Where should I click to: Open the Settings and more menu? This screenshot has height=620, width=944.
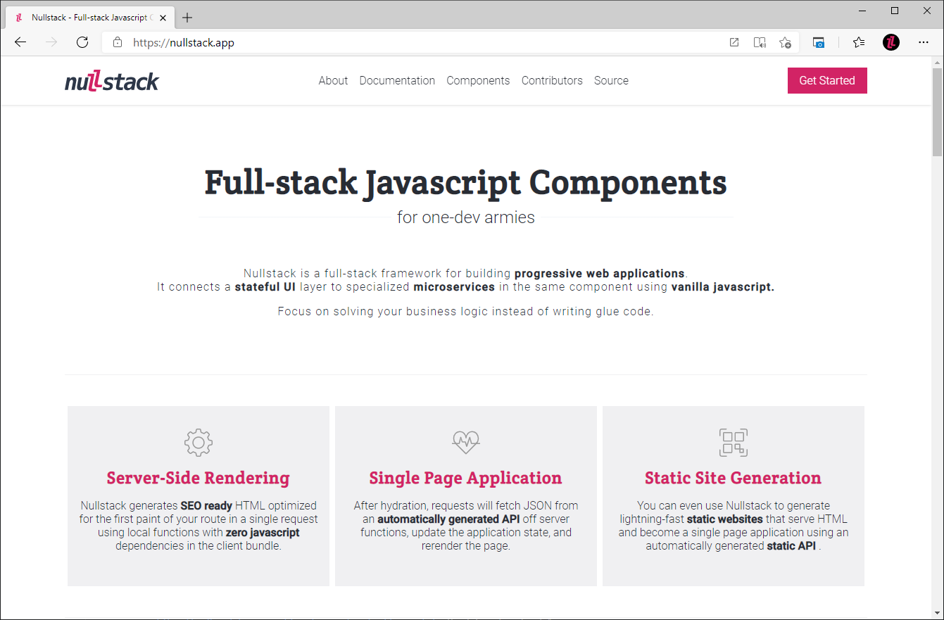924,42
